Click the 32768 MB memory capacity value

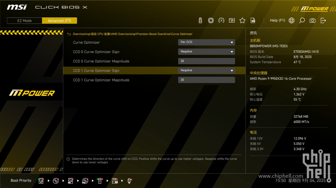click(301, 117)
